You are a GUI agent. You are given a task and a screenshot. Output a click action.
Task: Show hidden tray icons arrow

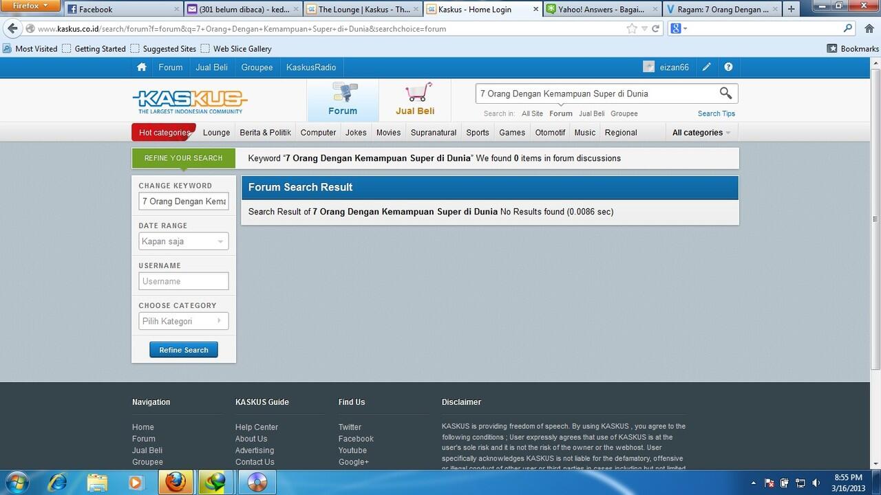(x=753, y=483)
